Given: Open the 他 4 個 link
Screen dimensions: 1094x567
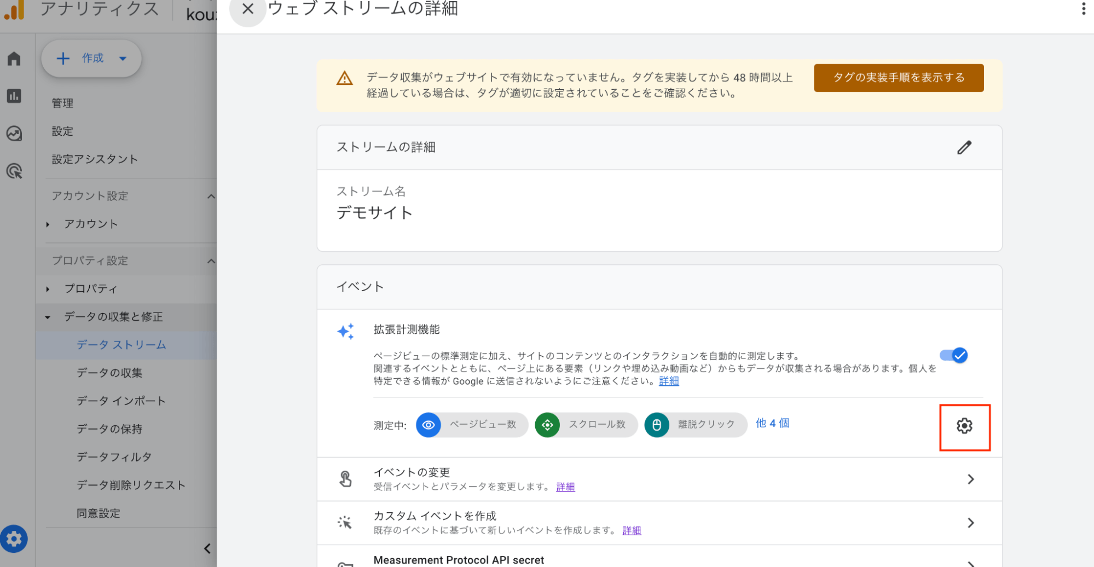Looking at the screenshot, I should click(x=772, y=424).
